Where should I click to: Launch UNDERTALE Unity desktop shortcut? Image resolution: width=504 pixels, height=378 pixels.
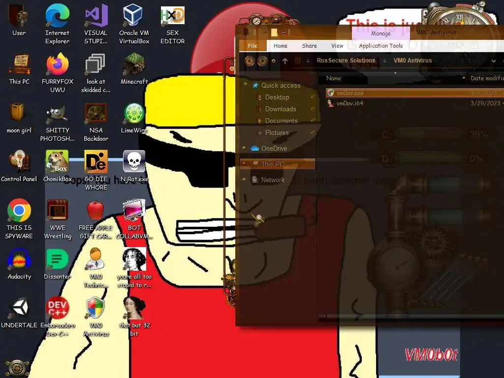pos(19,313)
